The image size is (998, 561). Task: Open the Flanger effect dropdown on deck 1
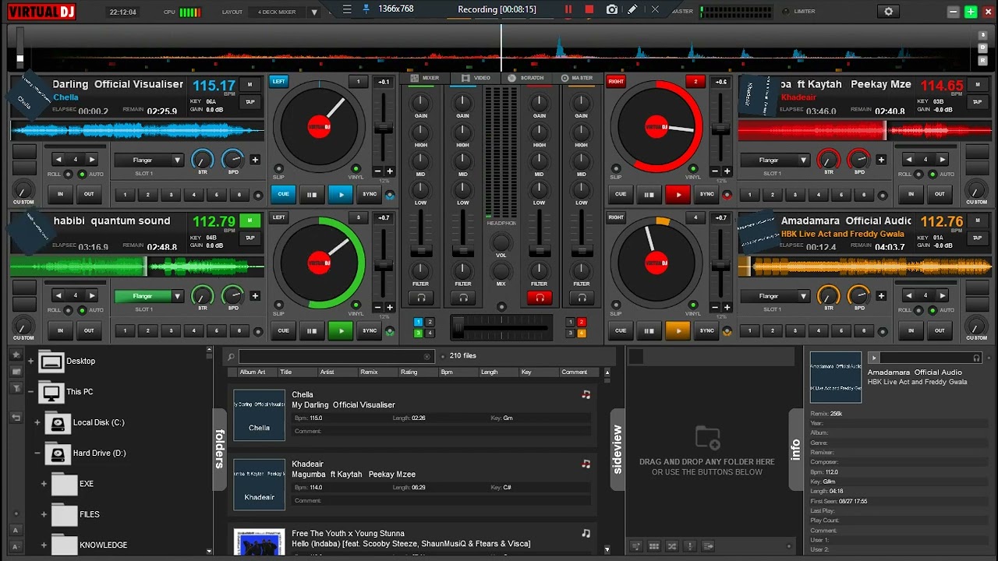pos(177,160)
